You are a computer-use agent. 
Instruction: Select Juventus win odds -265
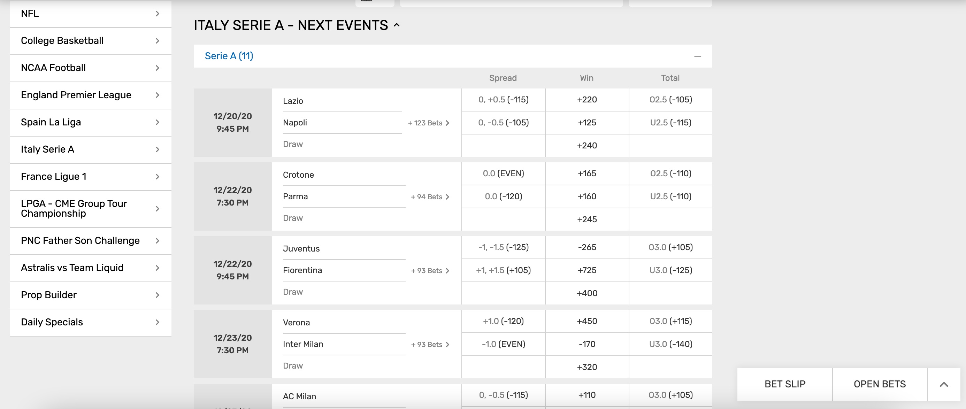[x=587, y=247]
